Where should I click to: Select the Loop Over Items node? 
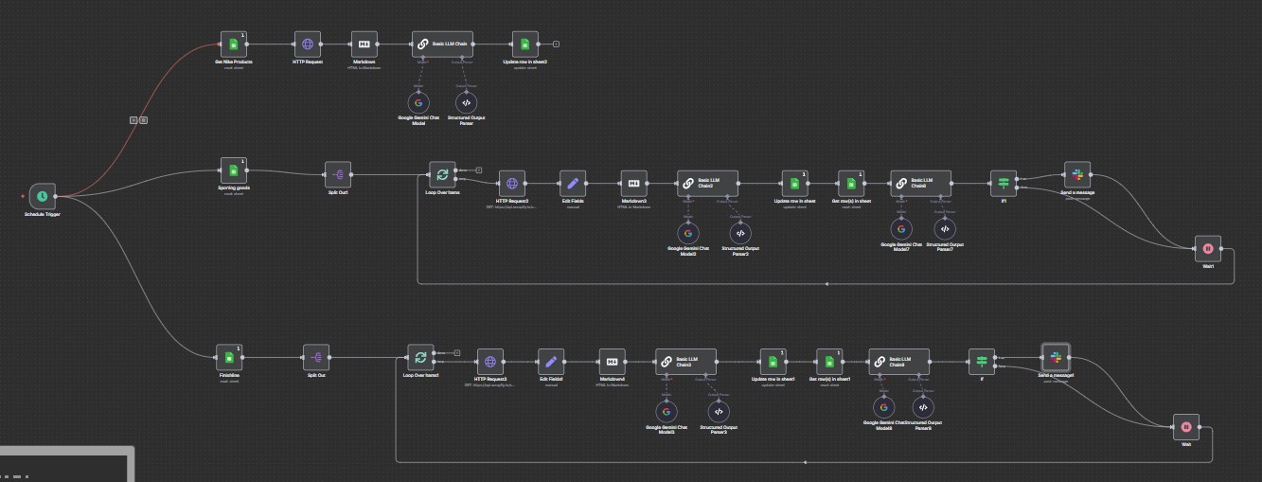(x=441, y=173)
